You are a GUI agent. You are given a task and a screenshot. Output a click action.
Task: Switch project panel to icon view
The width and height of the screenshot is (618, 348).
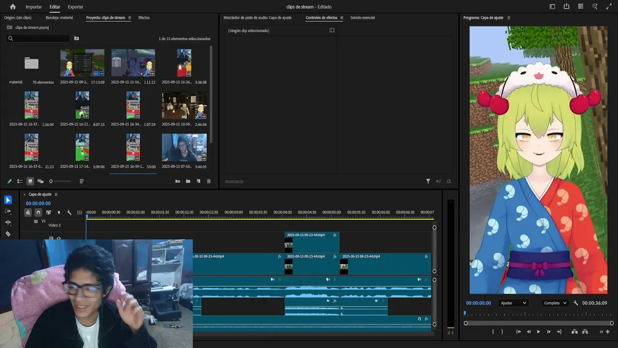(x=30, y=181)
